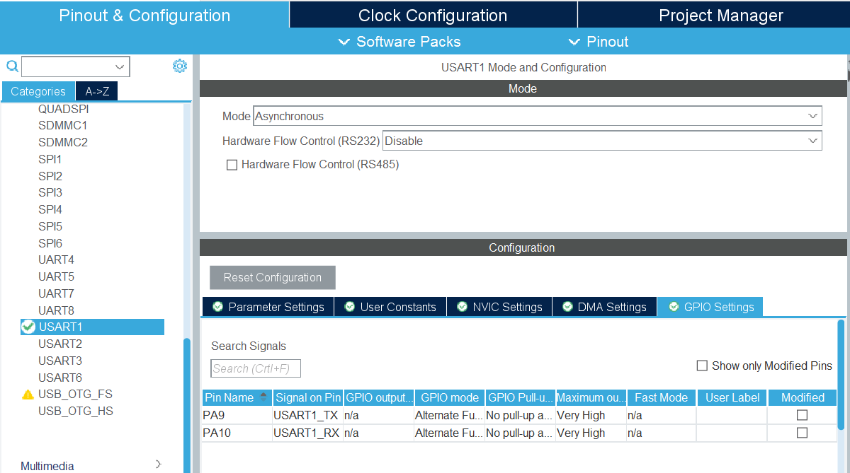Screen dimensions: 850x473
Task: Click the green check badge beside USART1
Action: pyautogui.click(x=27, y=327)
